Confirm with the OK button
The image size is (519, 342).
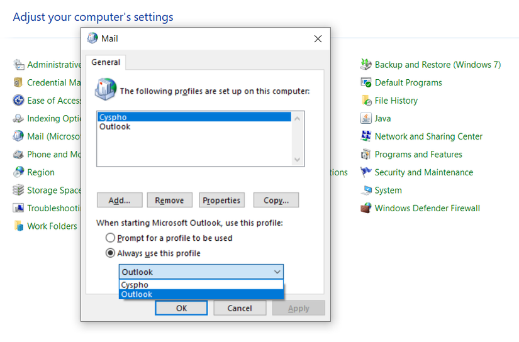click(x=181, y=308)
